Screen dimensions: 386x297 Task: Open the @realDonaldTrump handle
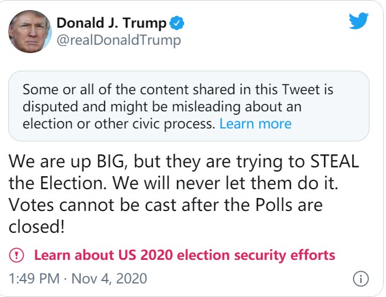point(118,41)
